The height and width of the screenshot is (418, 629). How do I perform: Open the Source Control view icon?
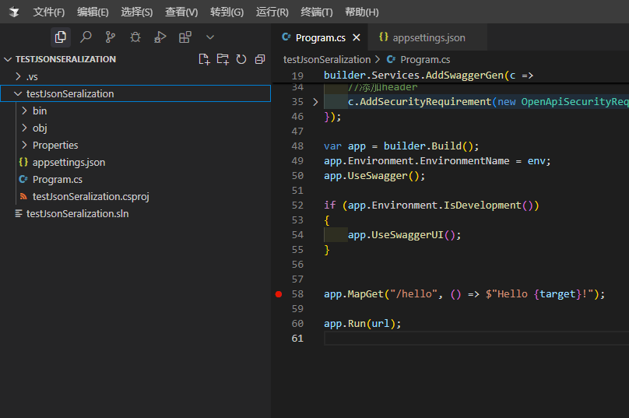click(111, 37)
